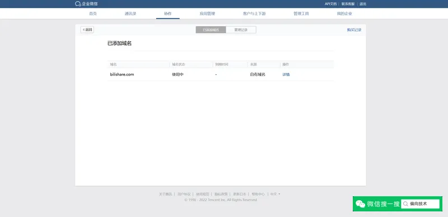Click the 企业微信 logo icon
The image size is (448, 217).
(78, 4)
